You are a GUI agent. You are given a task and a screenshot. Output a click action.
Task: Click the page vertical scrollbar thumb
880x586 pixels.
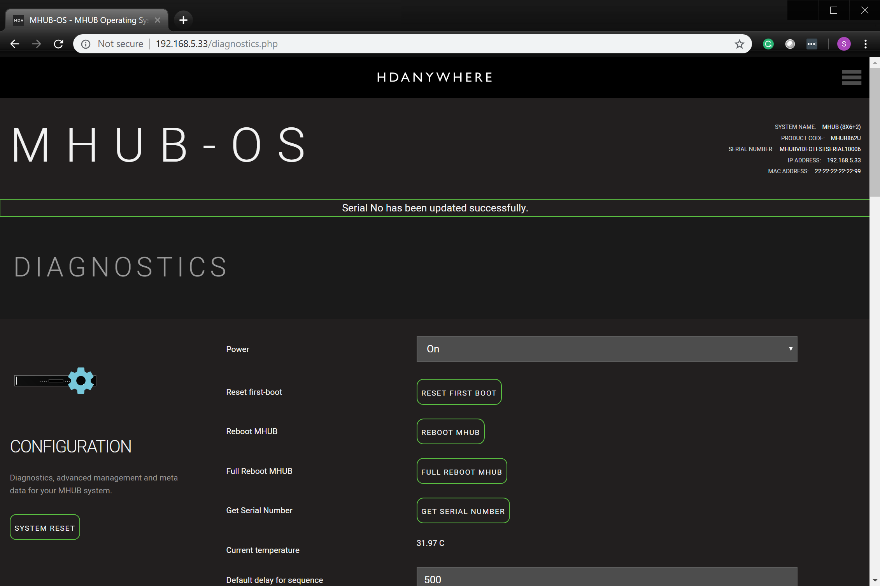pos(875,132)
